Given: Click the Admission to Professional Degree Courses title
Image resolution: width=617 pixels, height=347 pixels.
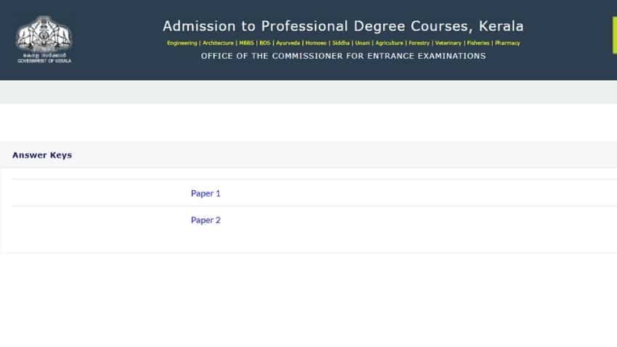Looking at the screenshot, I should (x=343, y=26).
